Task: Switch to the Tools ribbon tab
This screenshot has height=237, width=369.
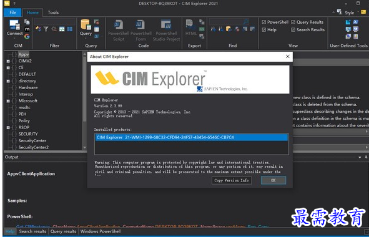Action: point(53,12)
